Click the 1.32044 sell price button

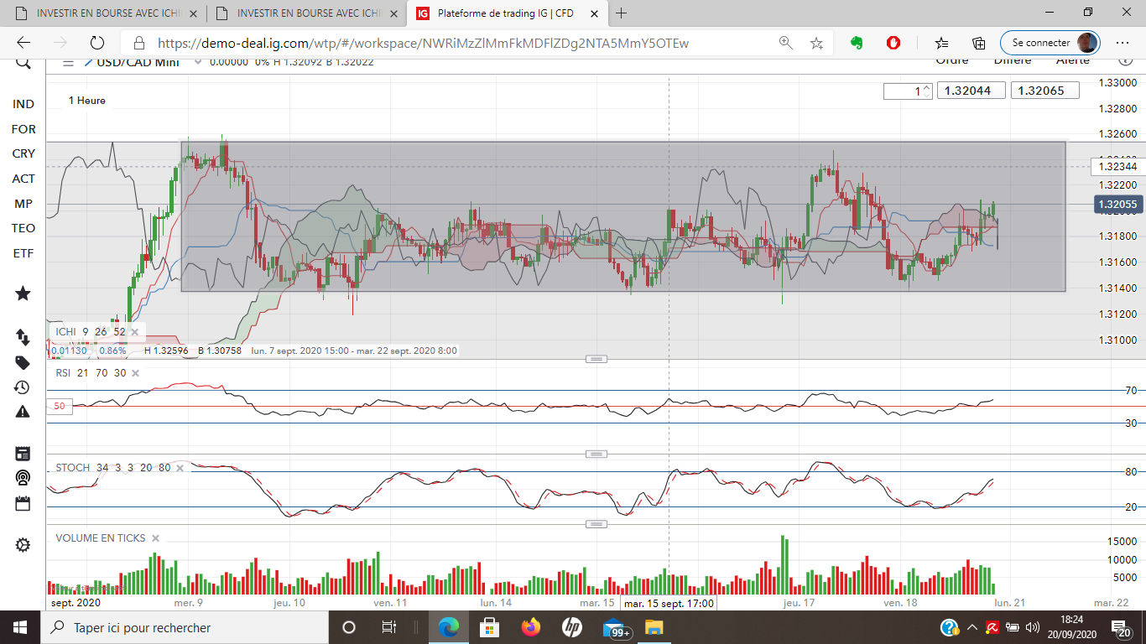971,91
